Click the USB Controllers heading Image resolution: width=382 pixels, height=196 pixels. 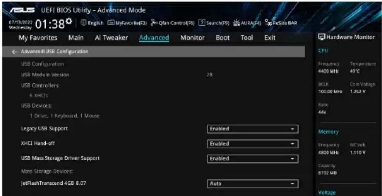(40, 86)
